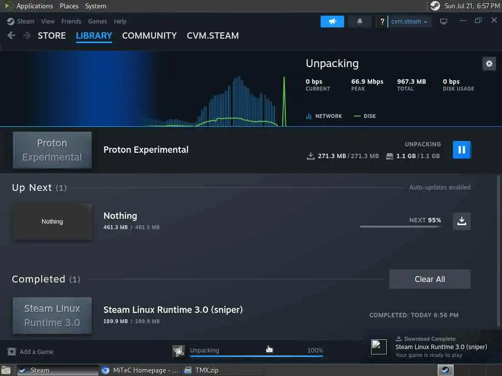This screenshot has height=376, width=502.
Task: Click the Add a Game plus icon
Action: [x=12, y=352]
